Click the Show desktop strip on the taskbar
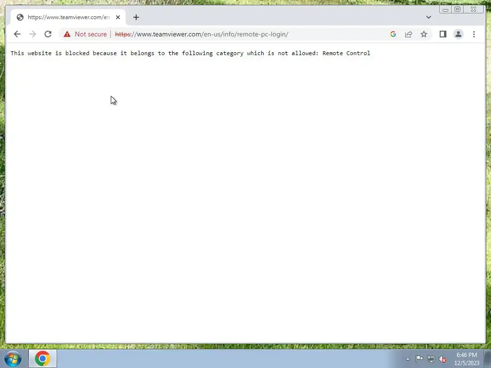 point(488,359)
